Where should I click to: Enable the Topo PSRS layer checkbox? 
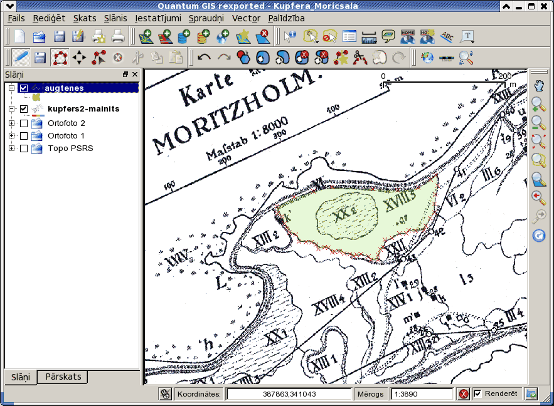click(x=24, y=148)
